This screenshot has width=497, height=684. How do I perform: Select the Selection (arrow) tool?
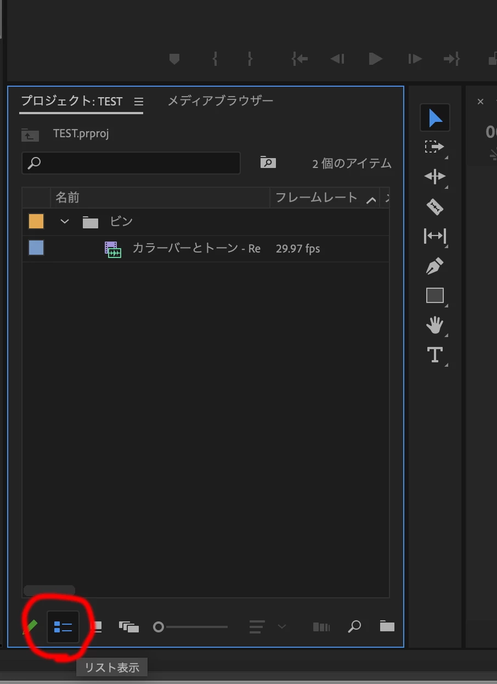coord(435,117)
